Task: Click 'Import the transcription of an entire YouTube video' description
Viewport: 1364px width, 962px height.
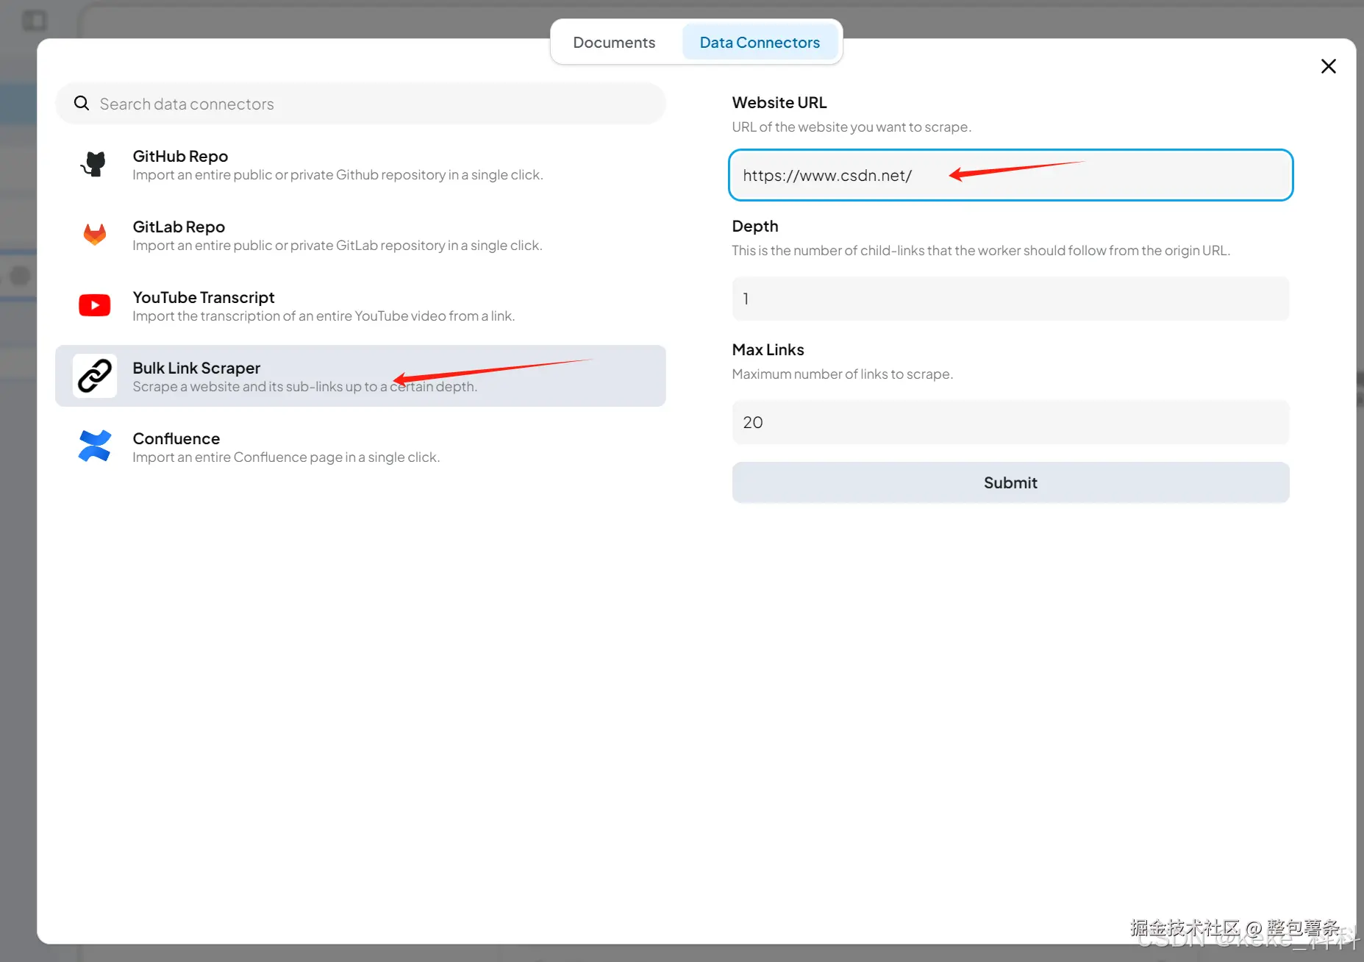Action: [x=324, y=316]
